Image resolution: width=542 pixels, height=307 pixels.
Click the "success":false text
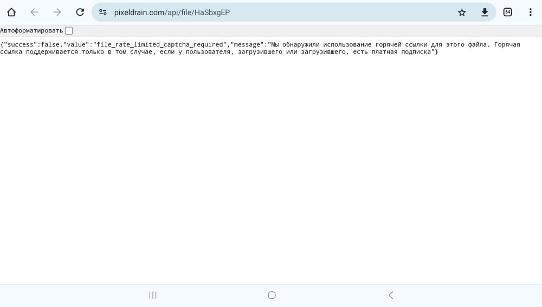click(x=31, y=44)
